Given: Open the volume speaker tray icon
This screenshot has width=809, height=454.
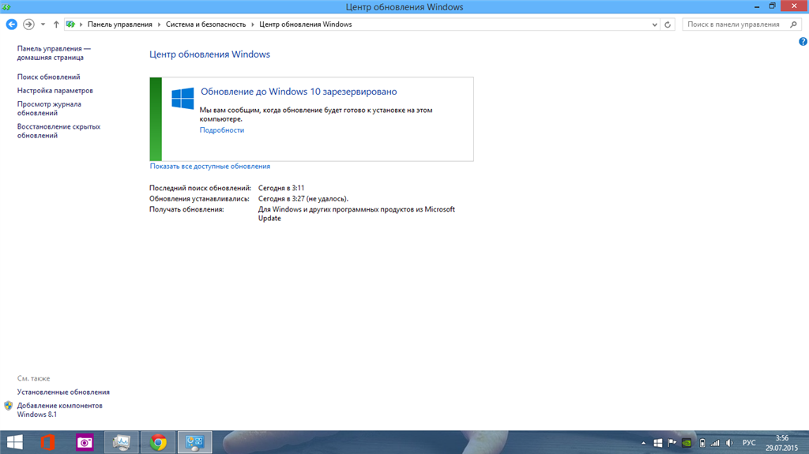Looking at the screenshot, I should pyautogui.click(x=729, y=443).
